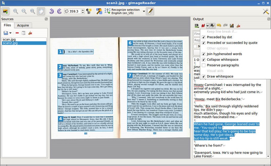The width and height of the screenshot is (271, 166).
Task: Enable Preserve paragraphs checkbox
Action: pos(204,65)
